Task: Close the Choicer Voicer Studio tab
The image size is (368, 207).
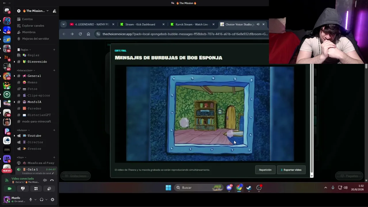Action: coord(263,24)
